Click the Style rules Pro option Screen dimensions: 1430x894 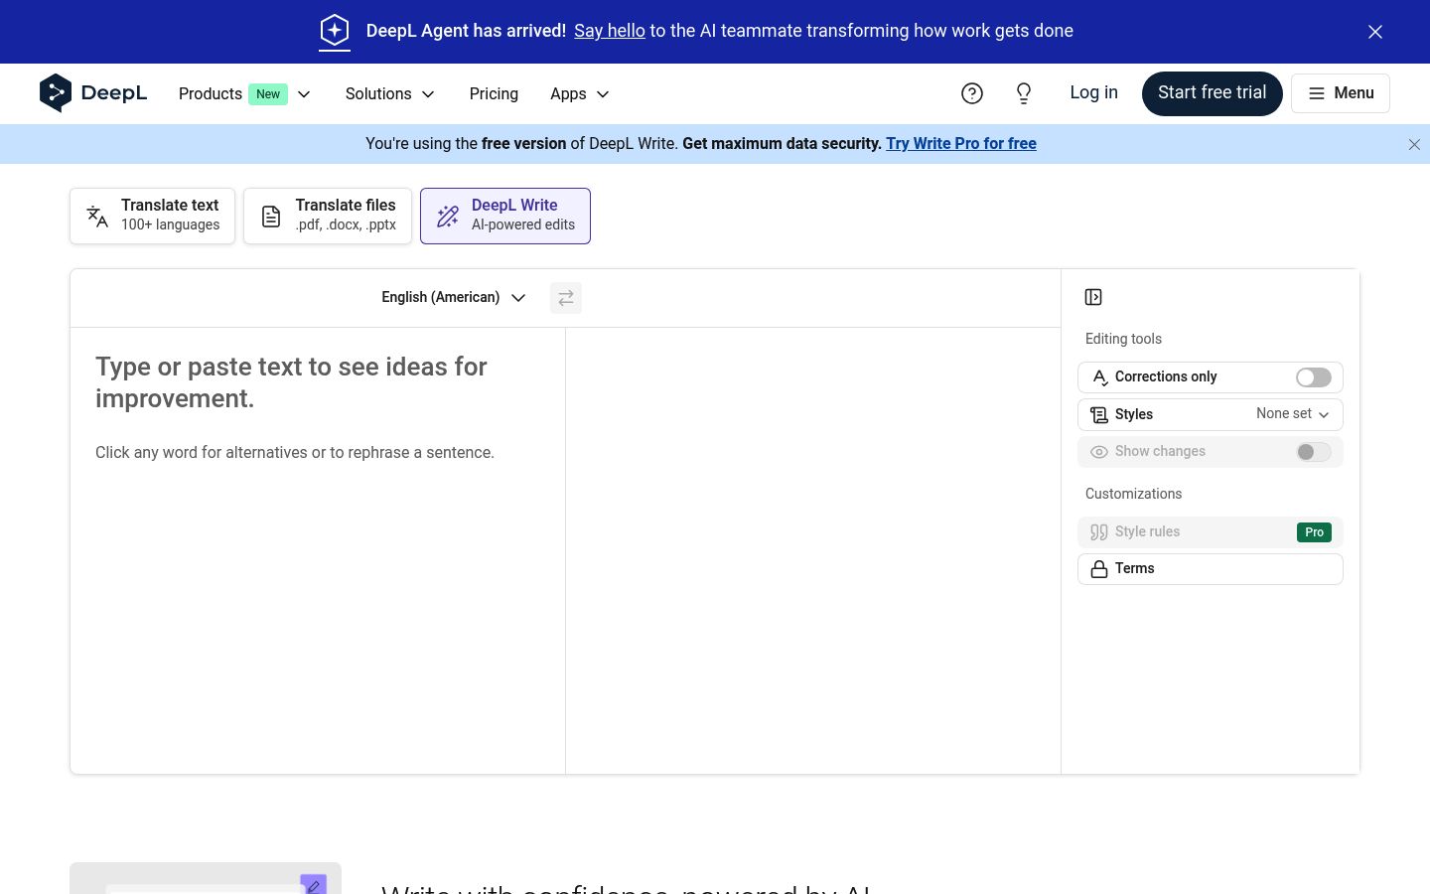(x=1211, y=532)
